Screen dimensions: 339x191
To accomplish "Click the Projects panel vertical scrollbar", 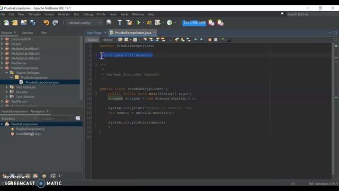I will pos(81,68).
